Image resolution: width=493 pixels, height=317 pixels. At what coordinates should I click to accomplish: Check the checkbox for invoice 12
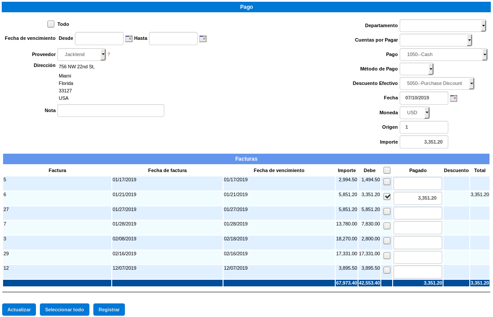pyautogui.click(x=387, y=270)
